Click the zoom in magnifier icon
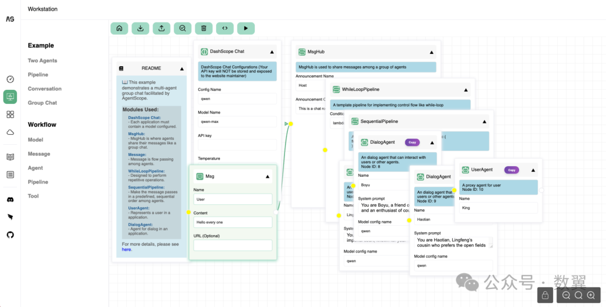This screenshot has height=307, width=606. click(x=591, y=295)
